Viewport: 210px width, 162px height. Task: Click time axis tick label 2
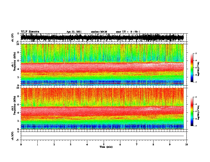[x=54, y=145]
